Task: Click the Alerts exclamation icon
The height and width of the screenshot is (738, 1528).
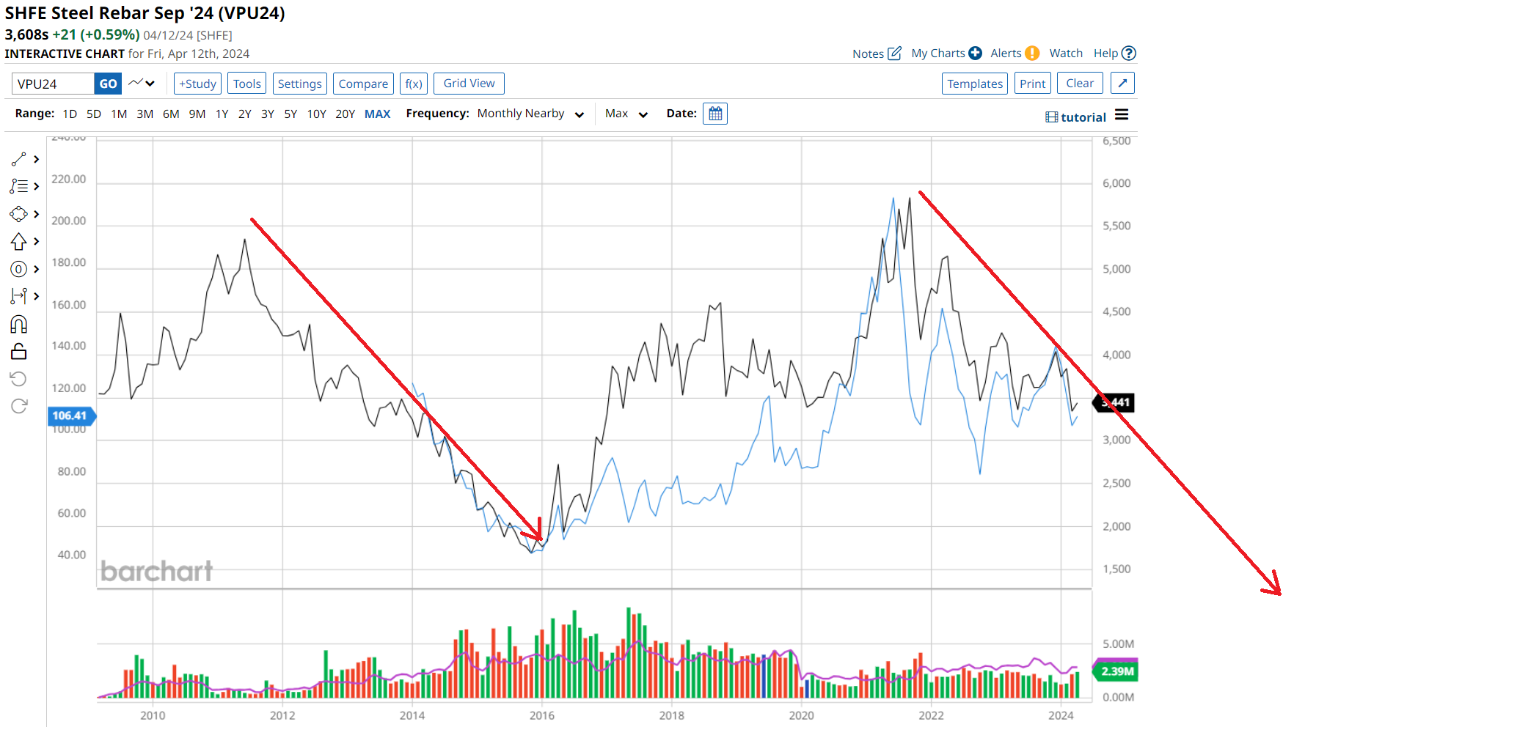Action: pyautogui.click(x=1032, y=53)
